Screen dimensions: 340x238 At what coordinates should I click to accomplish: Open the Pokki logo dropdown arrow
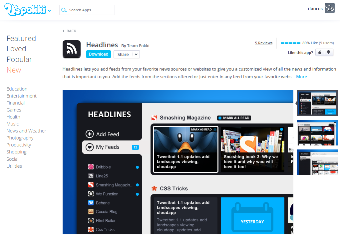tap(49, 11)
